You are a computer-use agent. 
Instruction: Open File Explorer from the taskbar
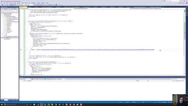34,105
